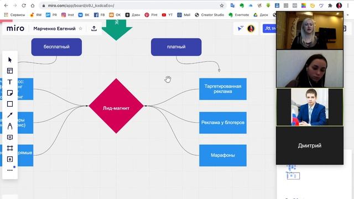Image resolution: width=354 pixels, height=199 pixels.
Task: Click the user avatar in Miro header
Action: coord(251,28)
